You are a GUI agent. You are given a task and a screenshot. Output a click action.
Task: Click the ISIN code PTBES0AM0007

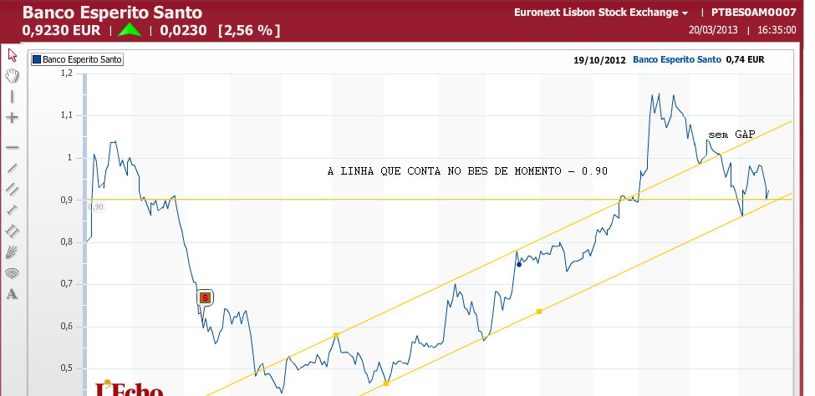[x=753, y=13]
